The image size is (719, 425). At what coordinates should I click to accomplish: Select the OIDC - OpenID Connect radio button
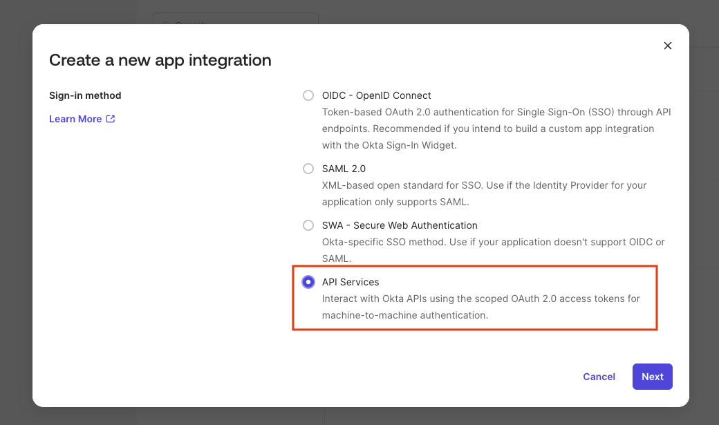point(308,95)
